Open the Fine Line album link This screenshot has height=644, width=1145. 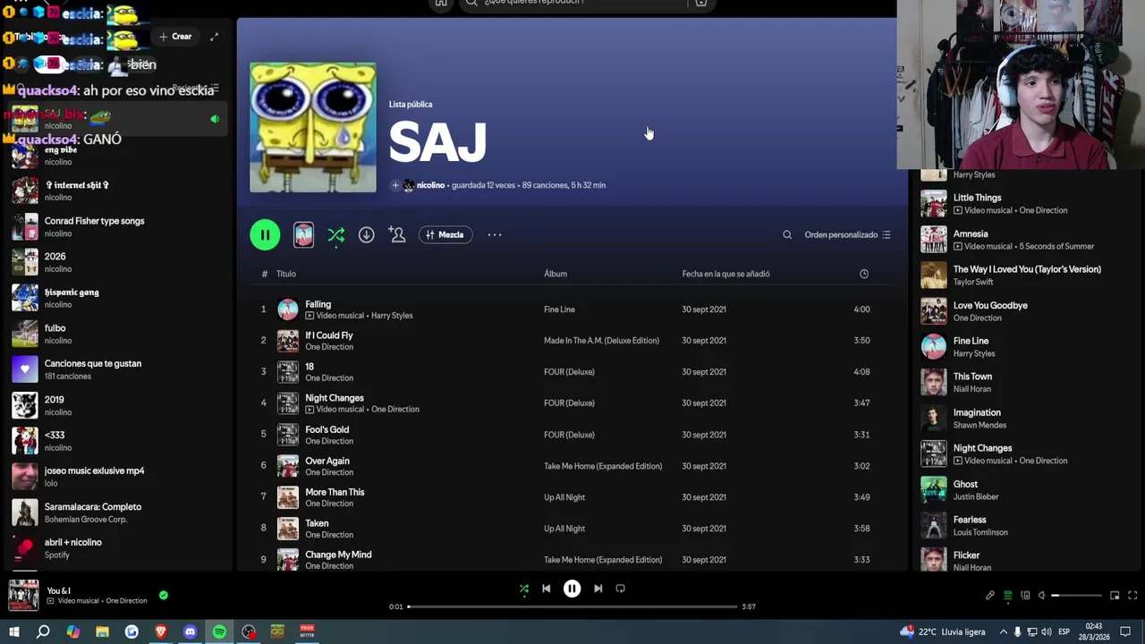[x=559, y=309]
